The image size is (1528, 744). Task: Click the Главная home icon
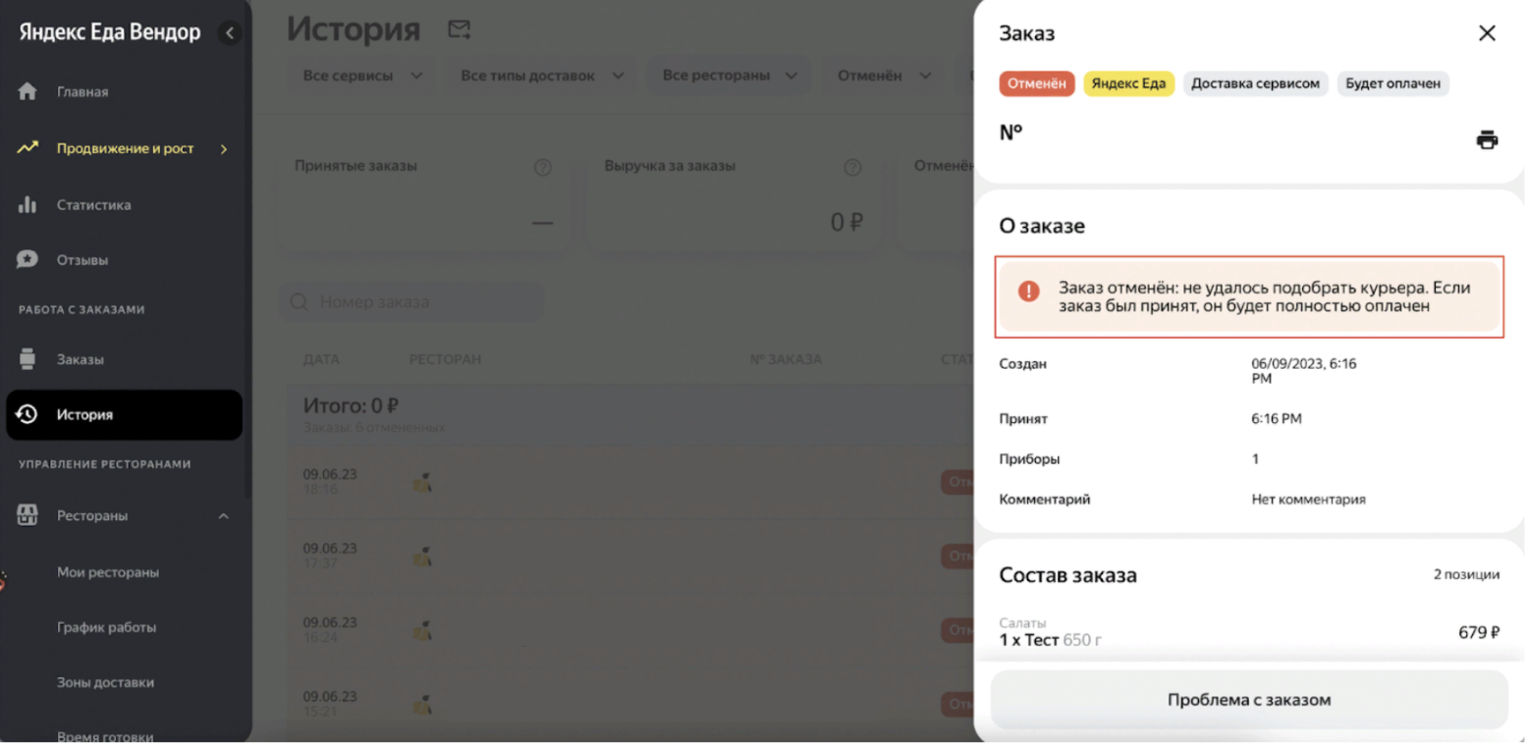coord(27,91)
